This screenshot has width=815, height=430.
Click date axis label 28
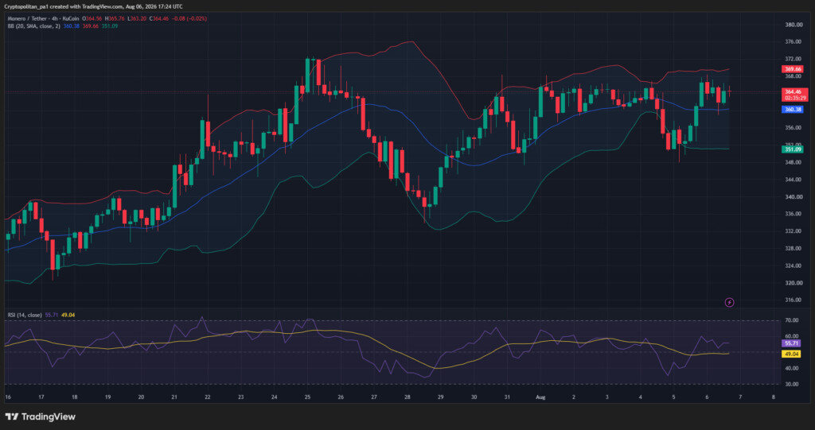pyautogui.click(x=407, y=397)
